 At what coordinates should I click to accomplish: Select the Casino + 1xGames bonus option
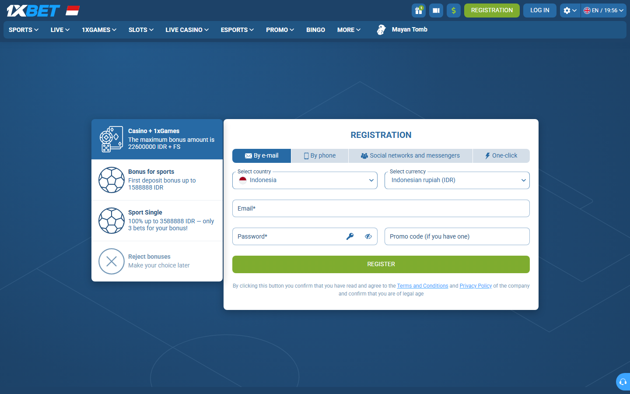pos(157,139)
